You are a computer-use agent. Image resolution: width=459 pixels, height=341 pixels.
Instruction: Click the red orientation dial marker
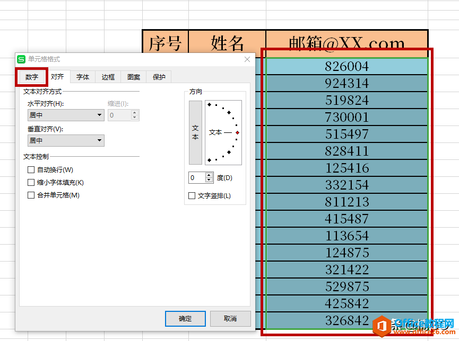tap(237, 133)
